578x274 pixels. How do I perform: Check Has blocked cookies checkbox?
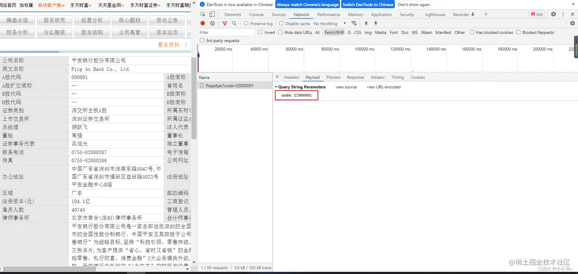[472, 32]
